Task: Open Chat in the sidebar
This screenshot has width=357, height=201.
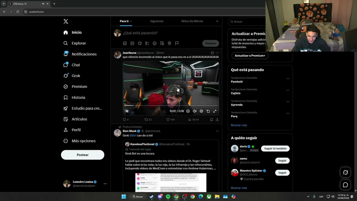Action: pyautogui.click(x=72, y=65)
